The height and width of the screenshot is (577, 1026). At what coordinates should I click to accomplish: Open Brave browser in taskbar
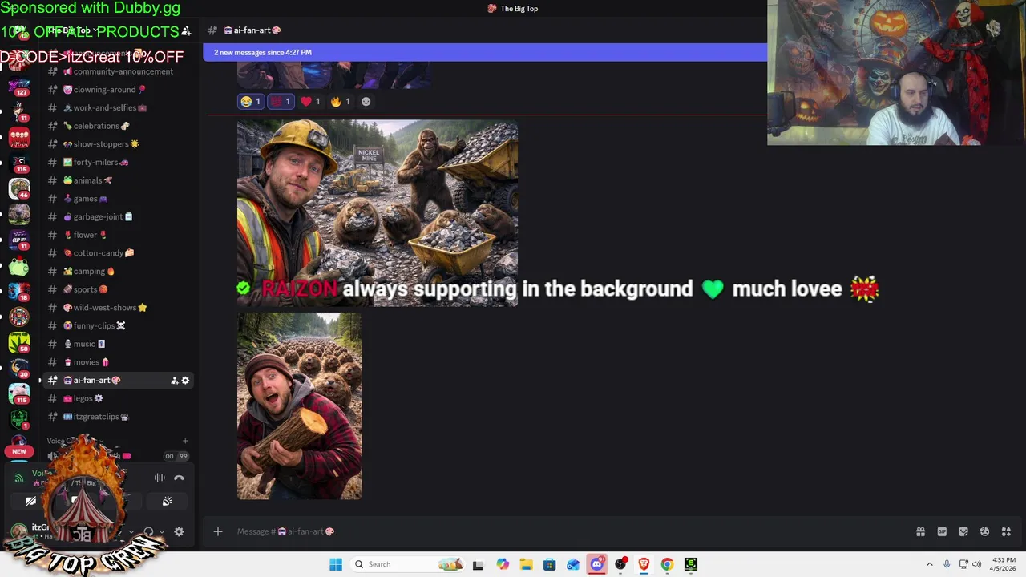click(x=644, y=564)
